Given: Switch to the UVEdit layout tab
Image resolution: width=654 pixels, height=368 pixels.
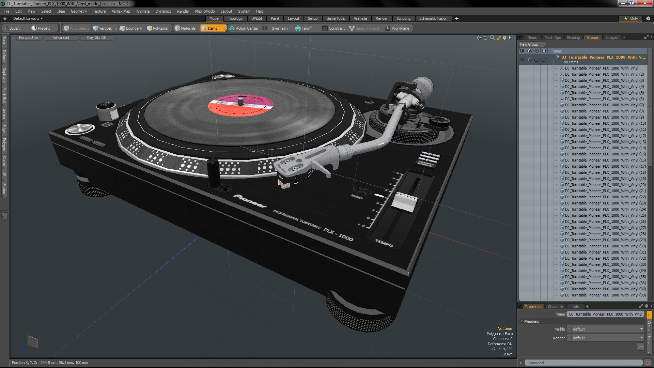Looking at the screenshot, I should click(x=256, y=18).
